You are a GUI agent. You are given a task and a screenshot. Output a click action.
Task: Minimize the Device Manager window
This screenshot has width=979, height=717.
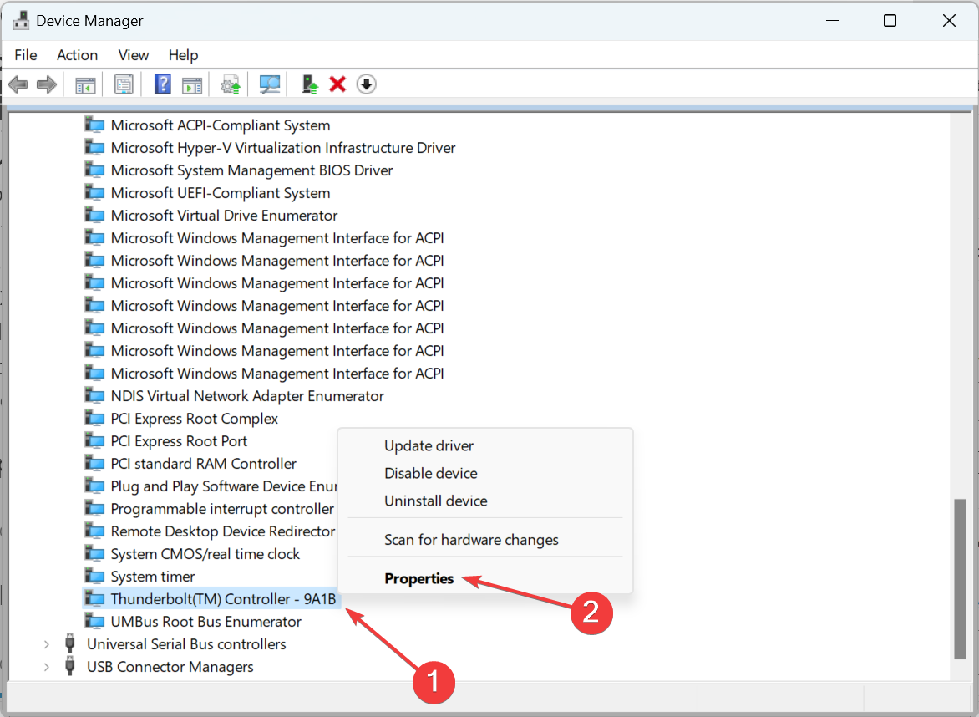[832, 21]
